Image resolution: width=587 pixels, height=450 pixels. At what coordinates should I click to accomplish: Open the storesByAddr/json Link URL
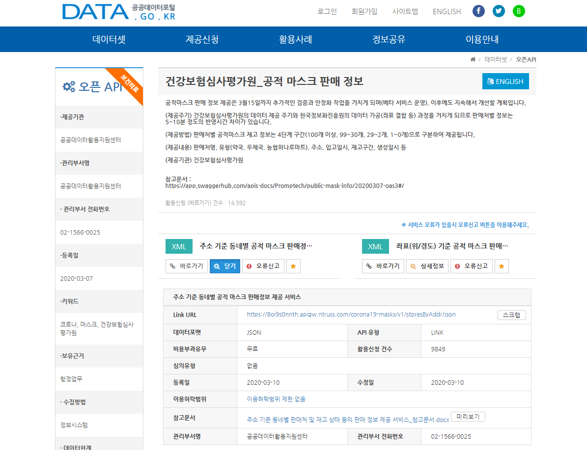[x=351, y=315]
